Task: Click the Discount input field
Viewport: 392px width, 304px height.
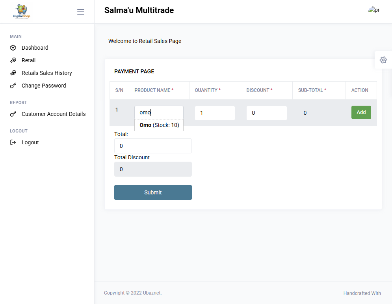Action: pos(266,113)
